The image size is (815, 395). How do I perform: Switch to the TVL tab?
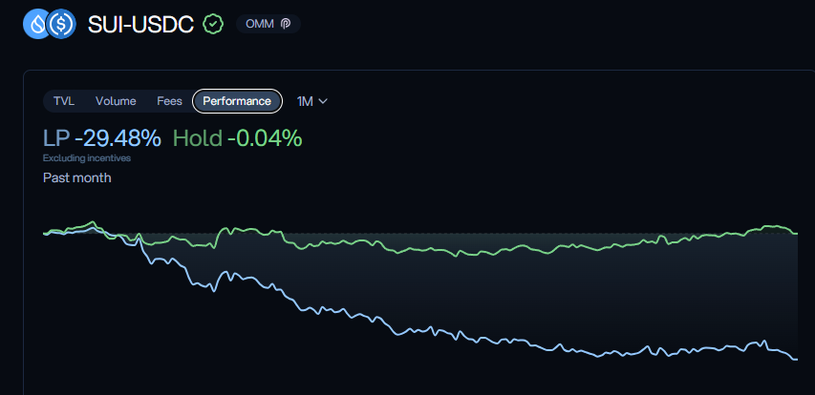(64, 101)
